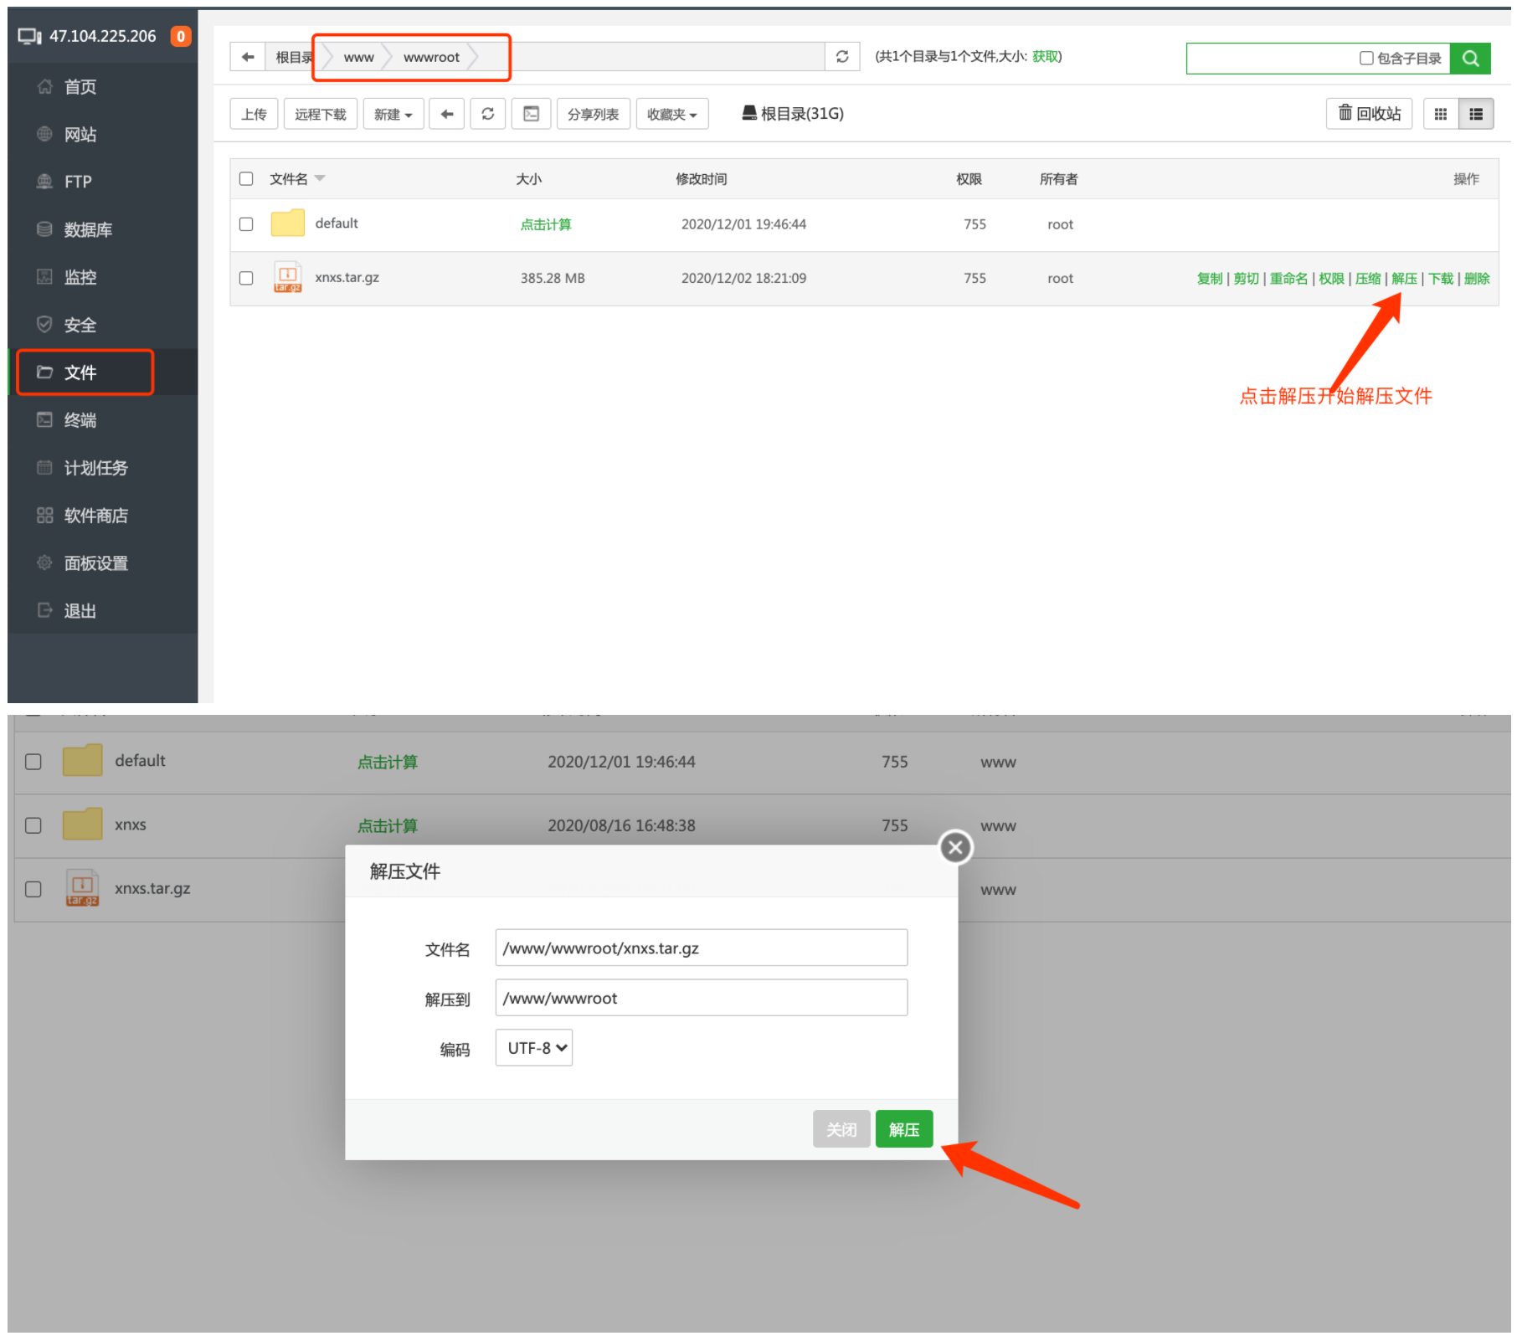Expand the 新建 dropdown
1517x1341 pixels.
[x=393, y=114]
